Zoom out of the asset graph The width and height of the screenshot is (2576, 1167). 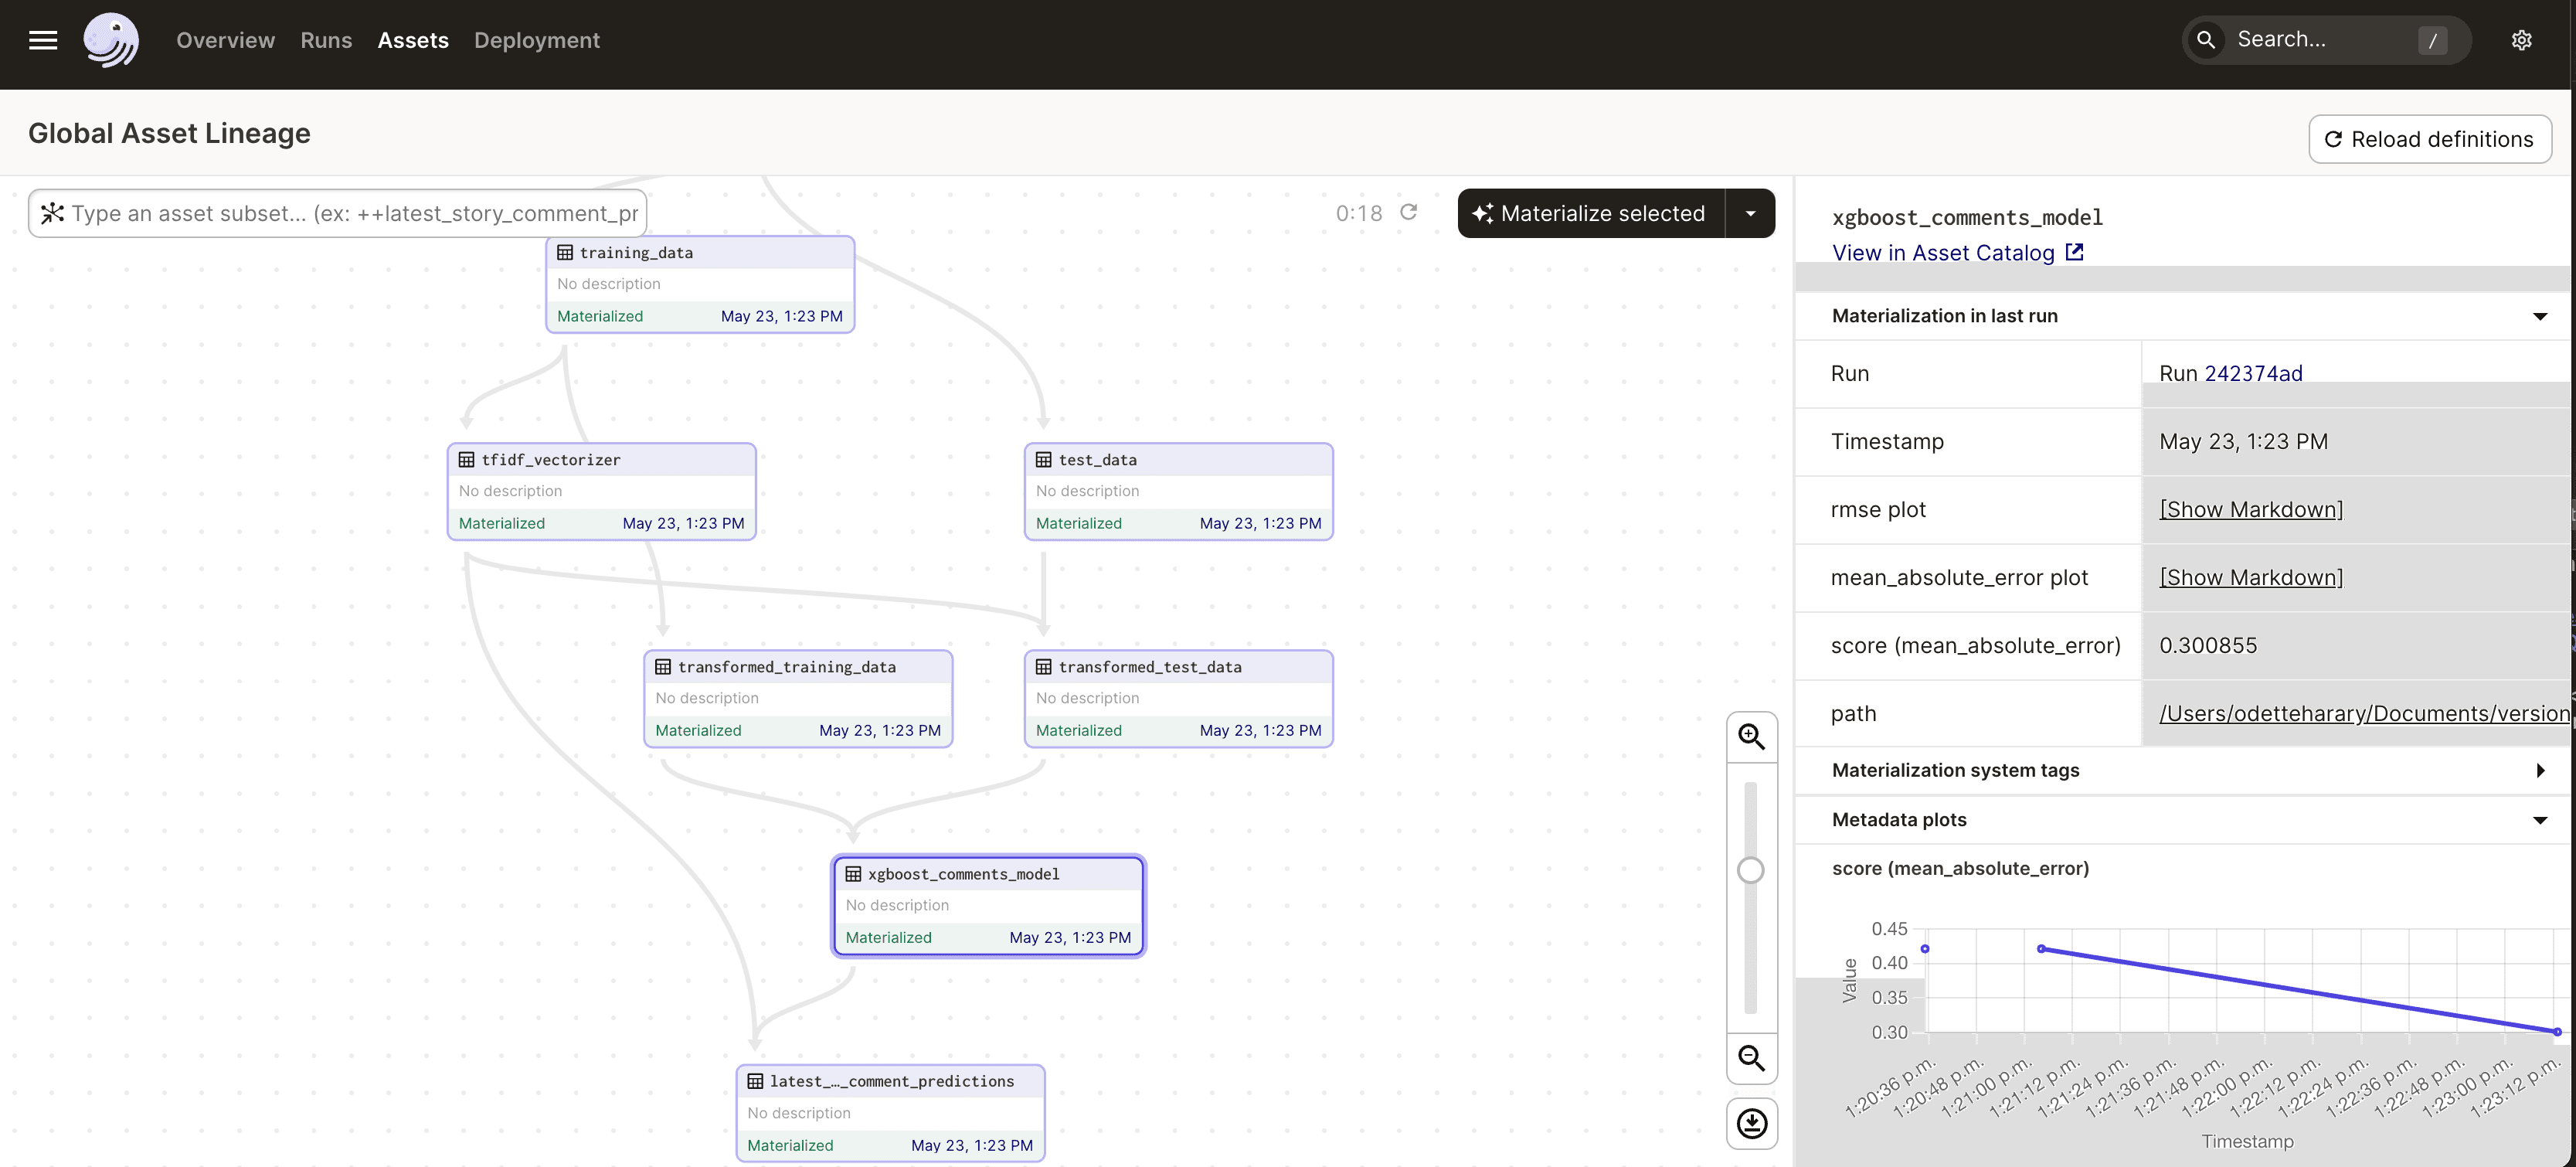pyautogui.click(x=1751, y=1058)
